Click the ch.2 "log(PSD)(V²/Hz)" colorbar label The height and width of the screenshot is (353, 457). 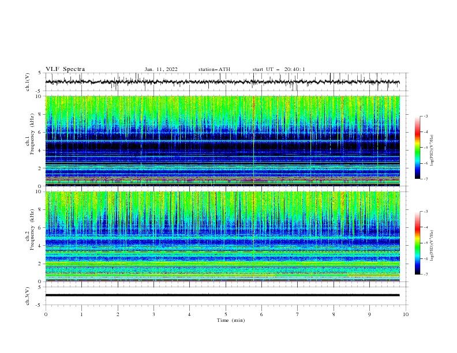coord(432,245)
